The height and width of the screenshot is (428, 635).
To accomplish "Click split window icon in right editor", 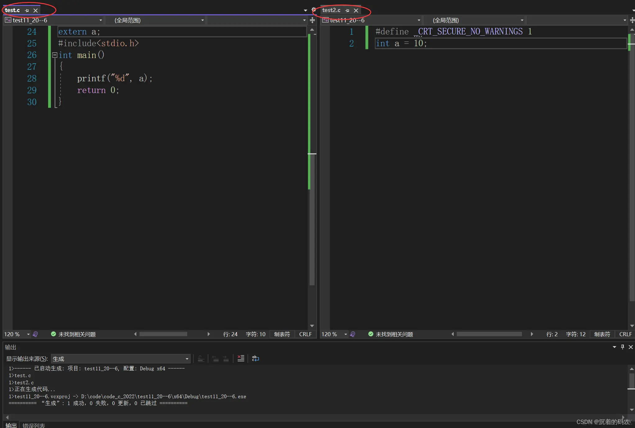I will pyautogui.click(x=632, y=20).
